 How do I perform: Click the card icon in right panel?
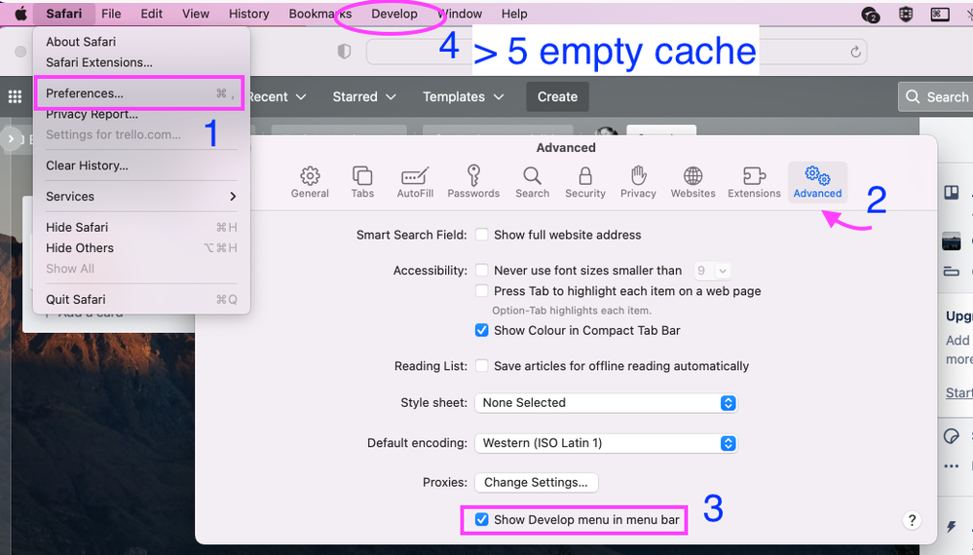click(952, 271)
